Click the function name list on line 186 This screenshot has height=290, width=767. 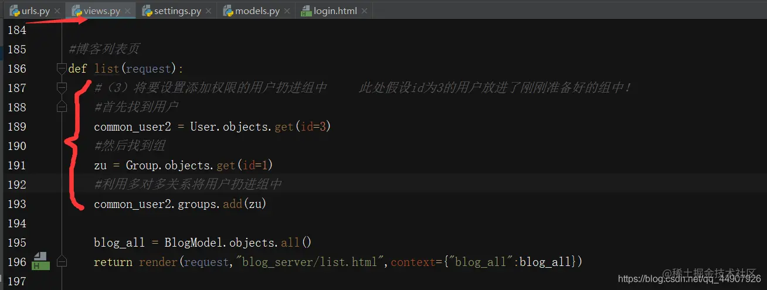coord(107,69)
